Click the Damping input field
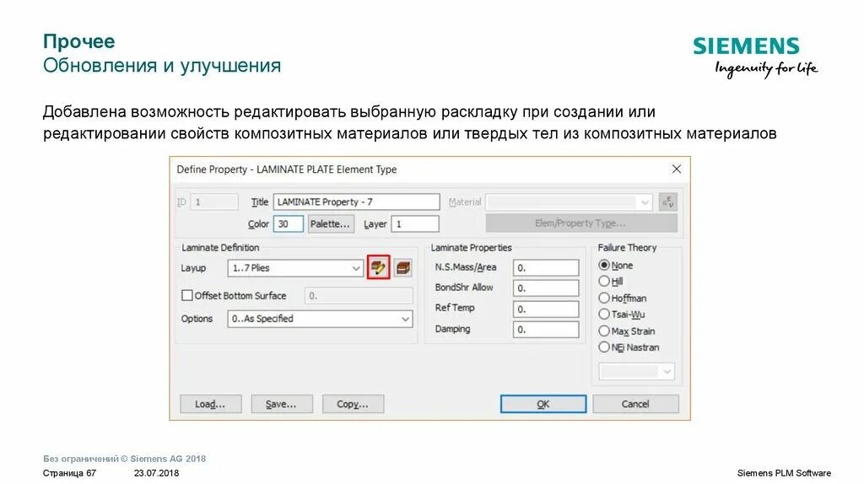Image resolution: width=864 pixels, height=484 pixels. click(546, 330)
